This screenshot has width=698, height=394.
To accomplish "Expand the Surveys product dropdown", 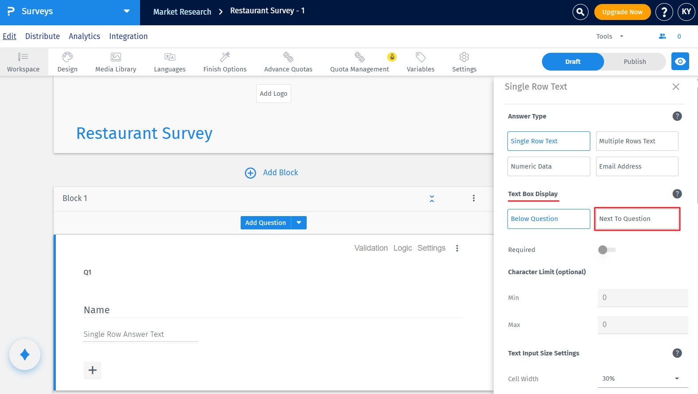I will (127, 11).
